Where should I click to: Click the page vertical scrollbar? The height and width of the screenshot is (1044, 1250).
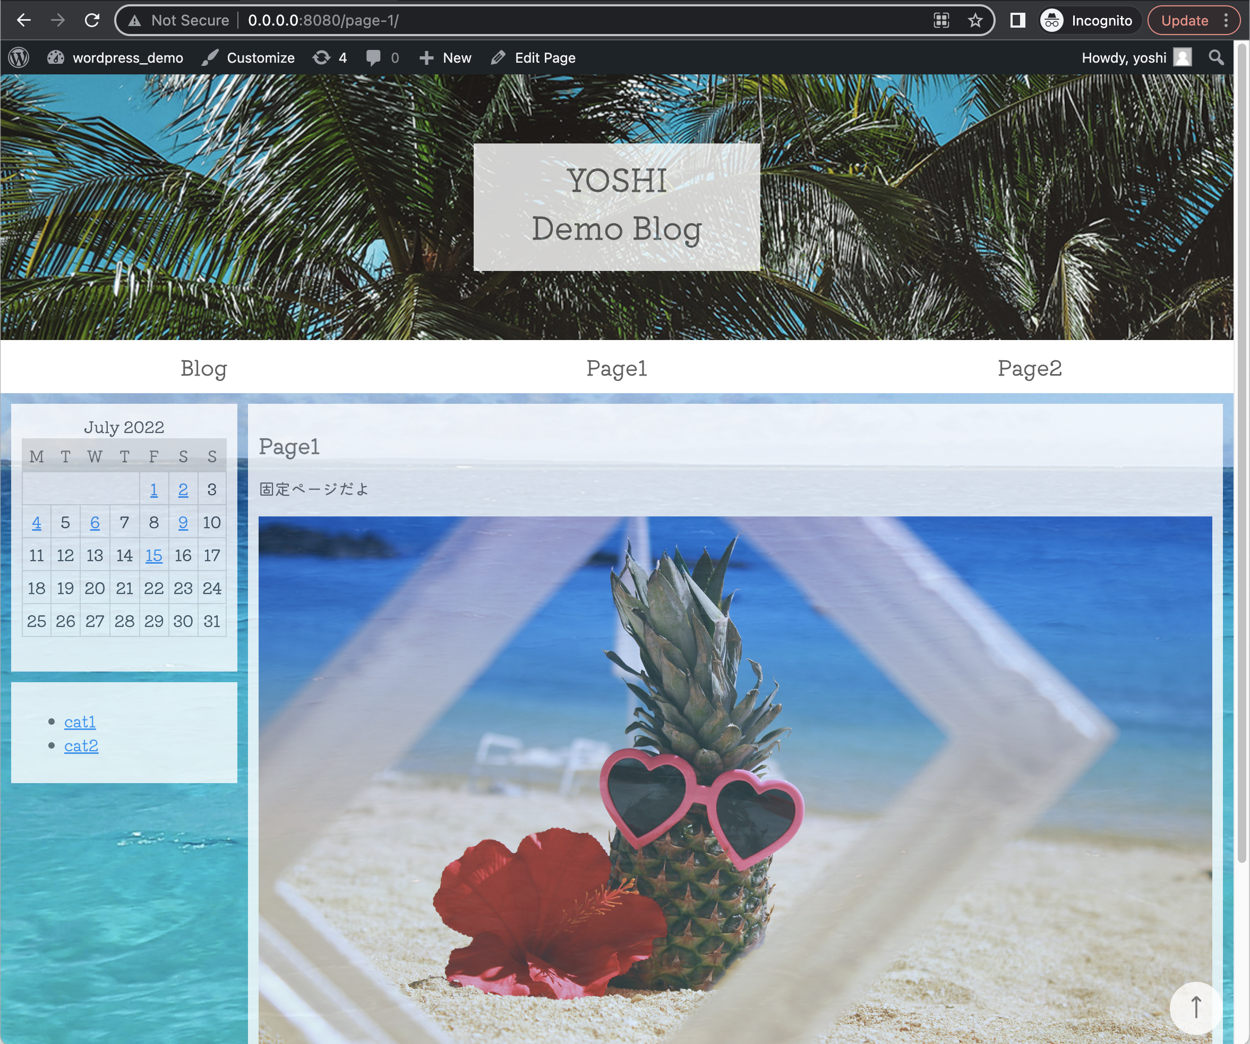click(1242, 453)
